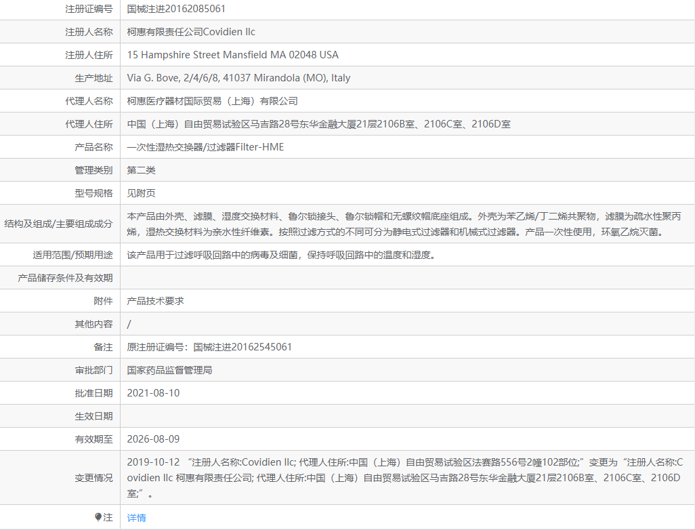
Task: Click the 适用范围/预期用途 label
Action: (x=72, y=255)
